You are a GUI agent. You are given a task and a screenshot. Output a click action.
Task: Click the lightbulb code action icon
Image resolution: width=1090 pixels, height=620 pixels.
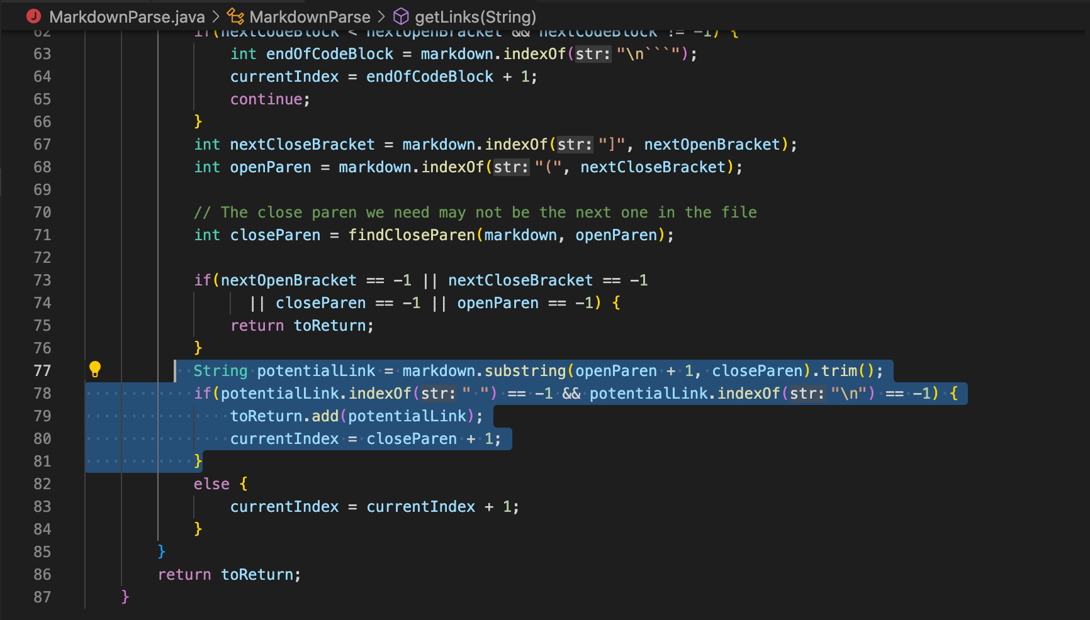point(95,369)
